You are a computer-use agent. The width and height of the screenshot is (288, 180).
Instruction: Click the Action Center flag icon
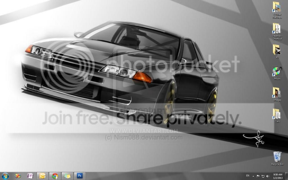tap(258, 176)
